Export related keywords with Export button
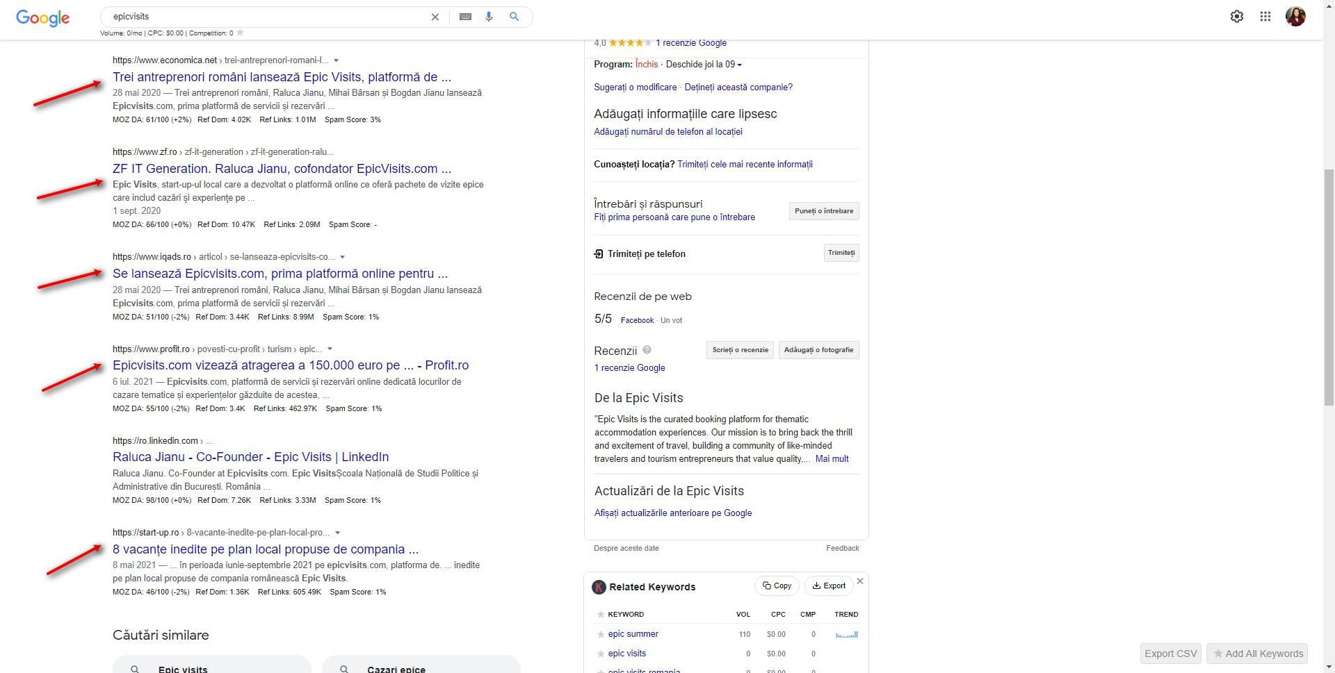Viewport: 1335px width, 673px height. click(829, 585)
